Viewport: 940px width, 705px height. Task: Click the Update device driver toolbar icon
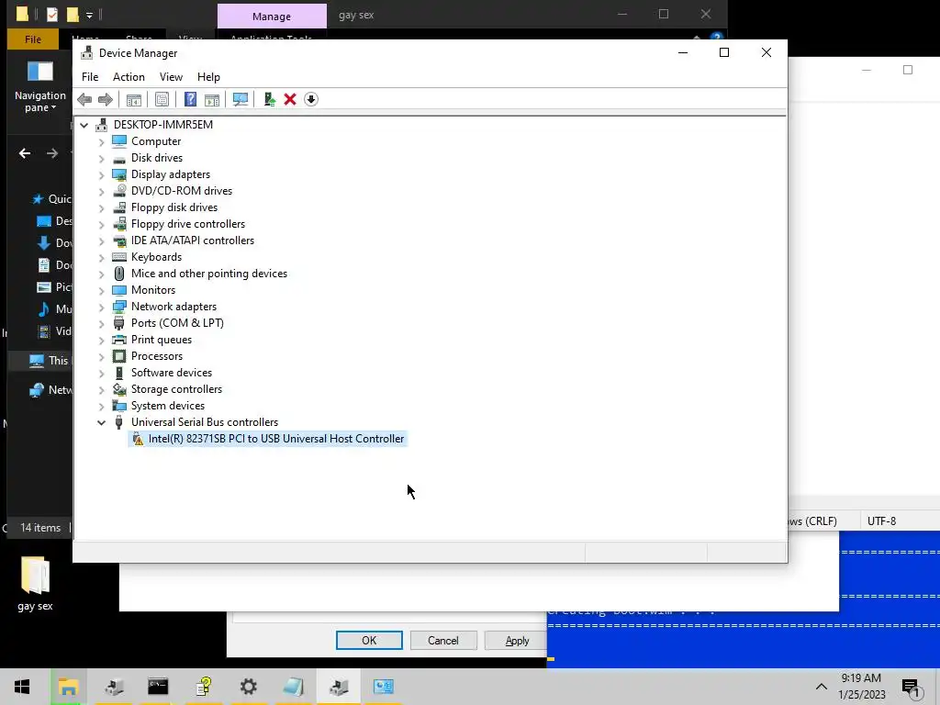coord(269,99)
